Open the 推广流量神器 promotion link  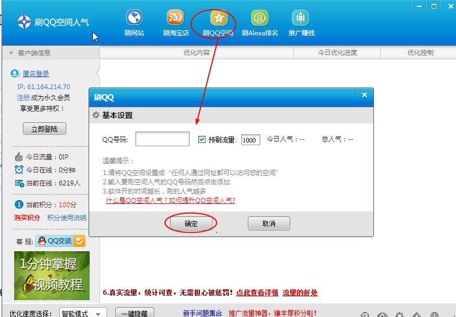[x=272, y=313]
